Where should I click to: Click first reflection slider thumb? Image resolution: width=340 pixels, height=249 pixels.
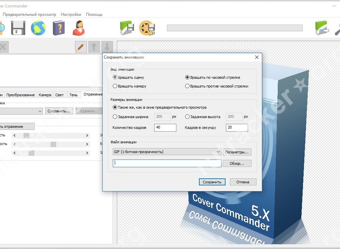pos(26,136)
